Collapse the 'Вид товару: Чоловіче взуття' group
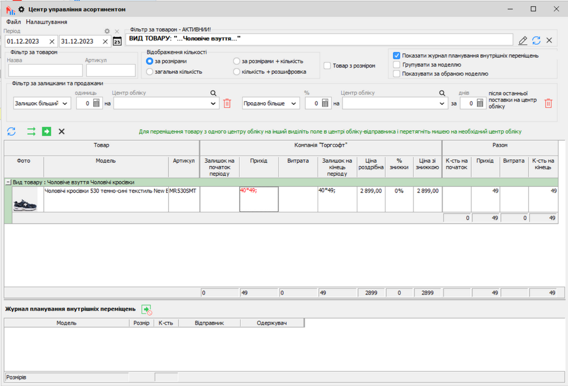 tap(8, 182)
